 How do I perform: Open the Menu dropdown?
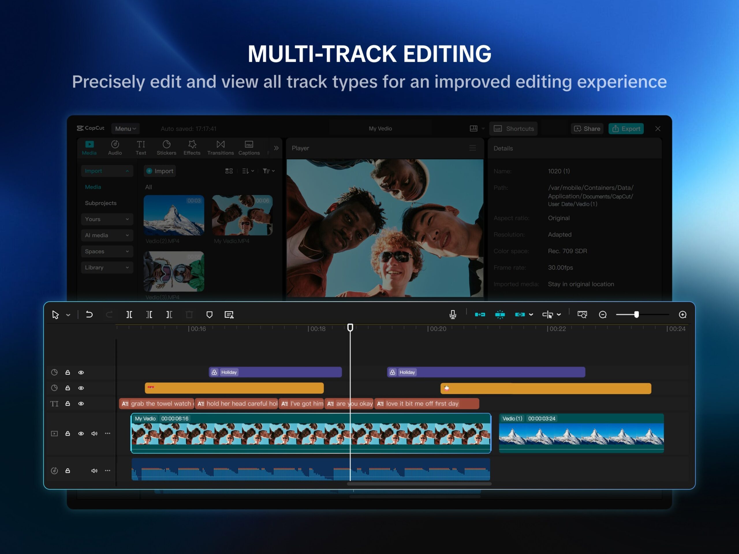tap(125, 129)
